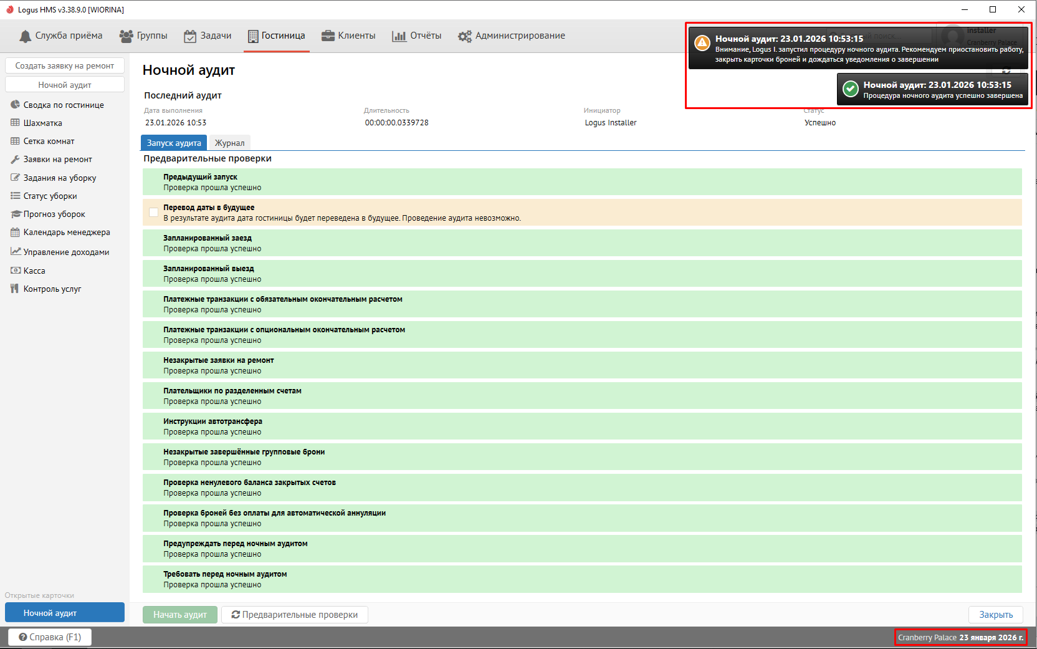This screenshot has height=649, width=1037.
Task: Switch to the Запуск аудита tab
Action: [x=174, y=143]
